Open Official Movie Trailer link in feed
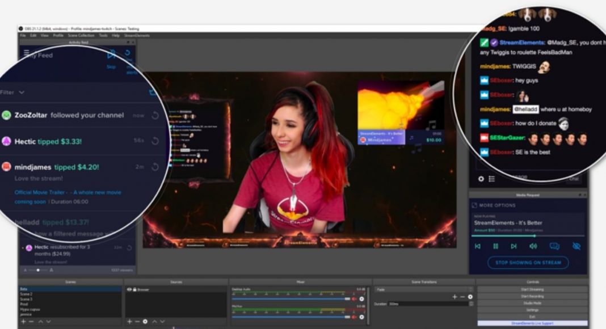The image size is (606, 329). 68,197
